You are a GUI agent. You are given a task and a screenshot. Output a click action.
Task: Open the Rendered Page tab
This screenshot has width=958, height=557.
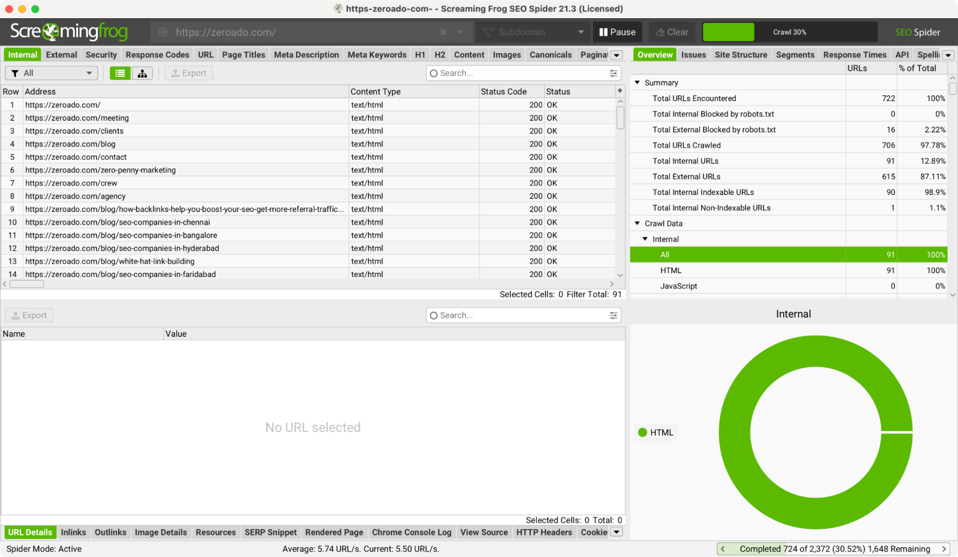click(x=334, y=532)
